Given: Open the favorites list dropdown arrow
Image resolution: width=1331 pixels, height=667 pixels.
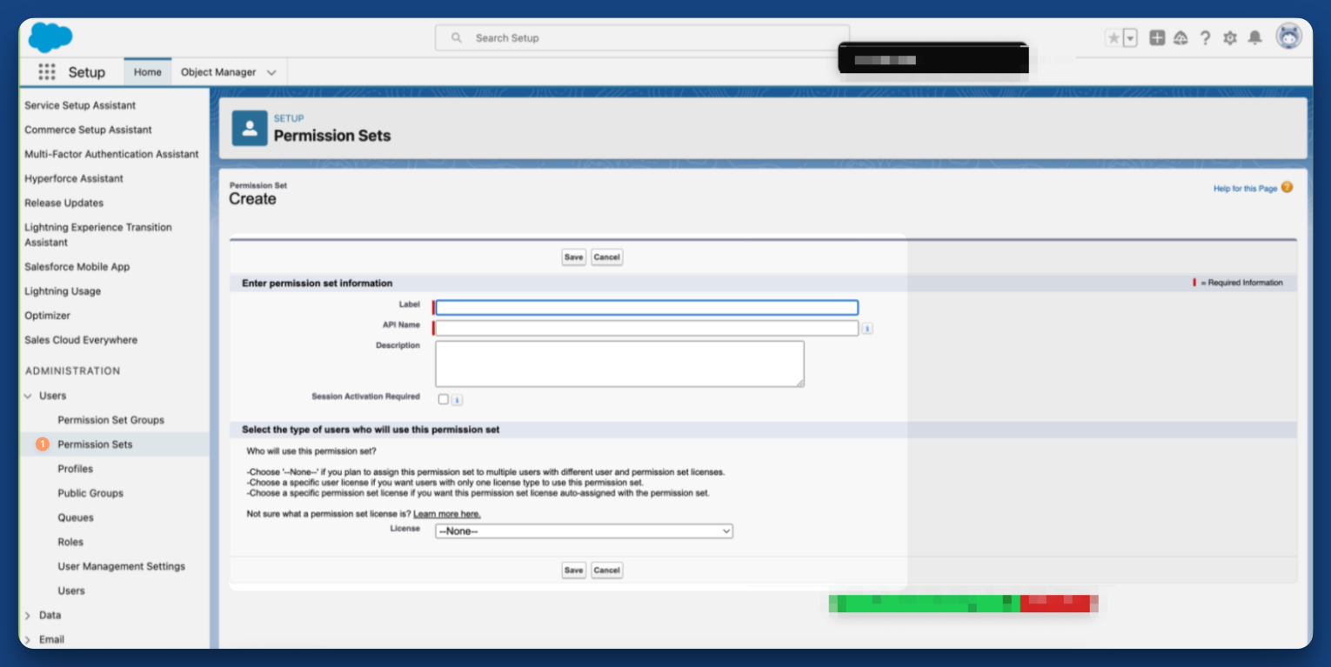Looking at the screenshot, I should [1130, 38].
